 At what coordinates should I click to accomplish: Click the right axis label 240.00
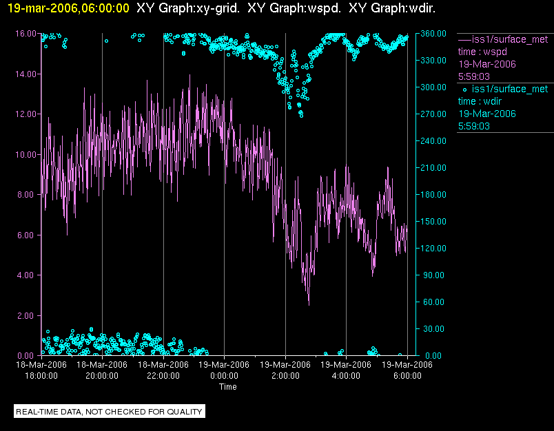click(x=433, y=141)
